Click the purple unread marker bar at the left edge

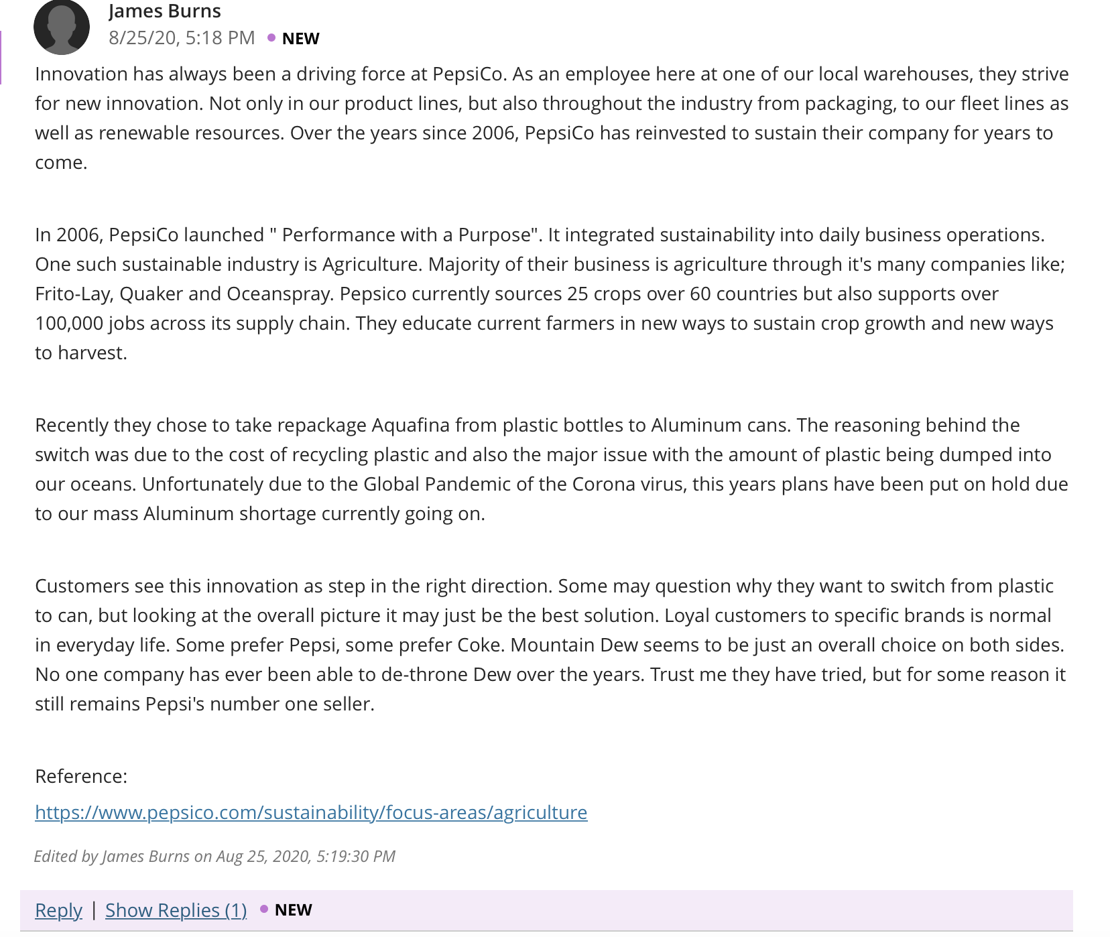tap(1, 57)
